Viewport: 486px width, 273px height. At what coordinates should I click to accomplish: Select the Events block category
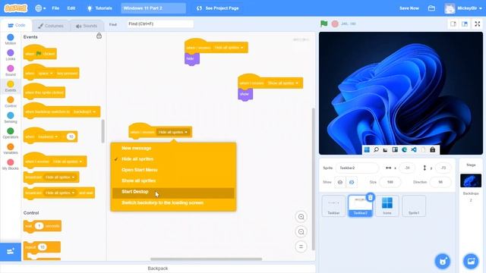coord(11,86)
